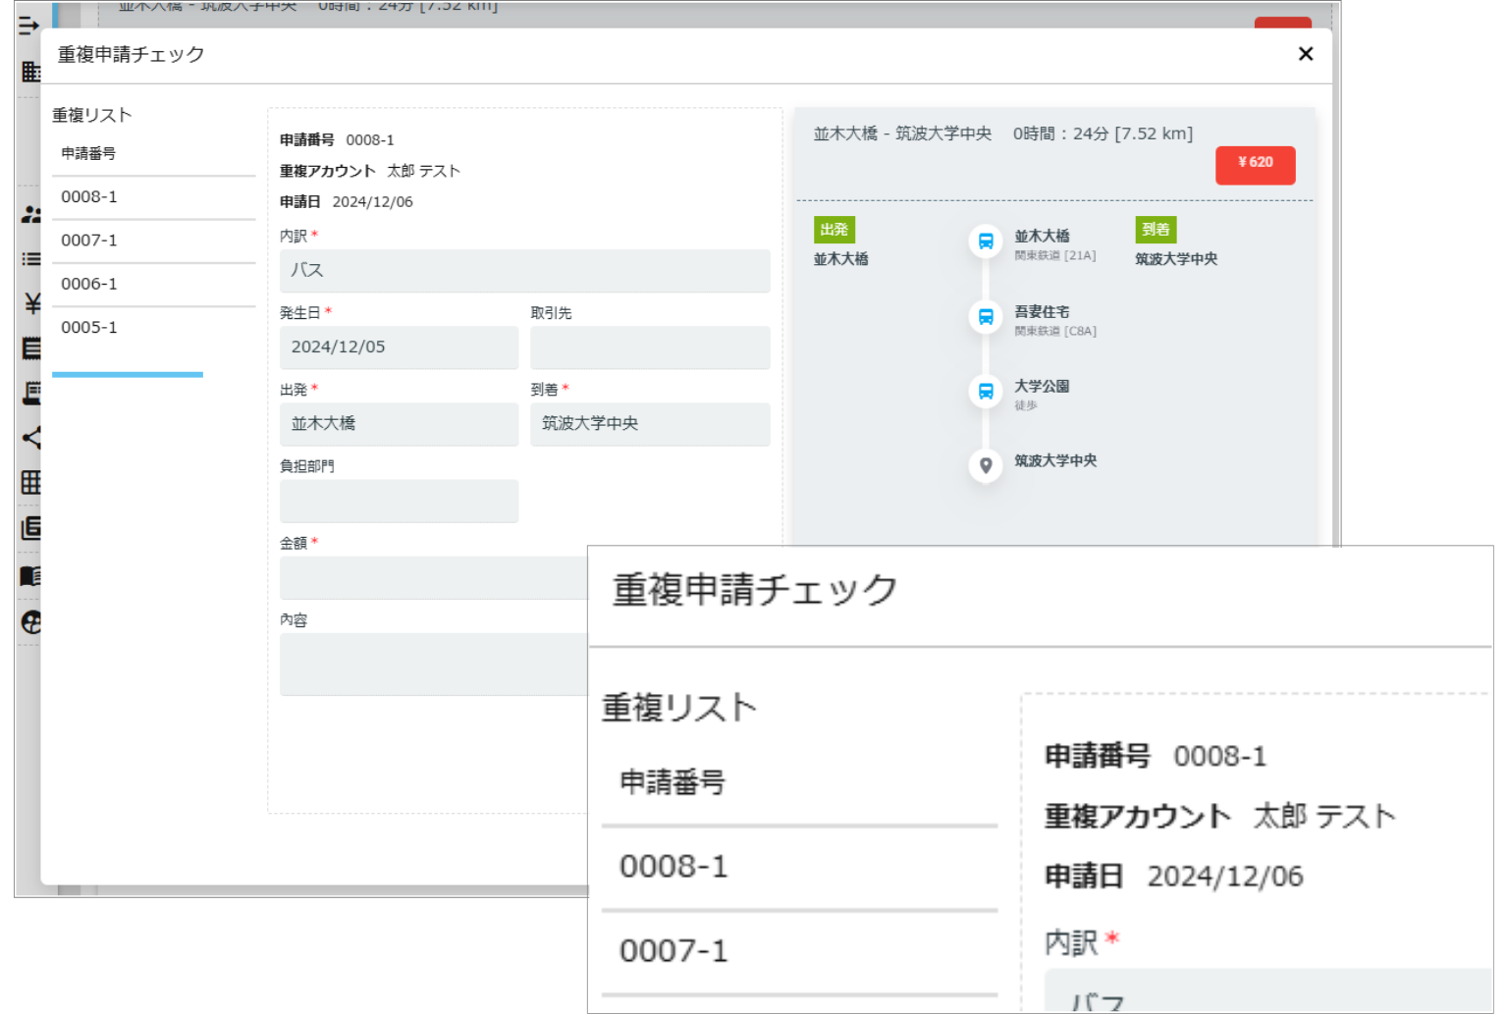Click the 関東鉄道 [21A] line label
The width and height of the screenshot is (1508, 1014).
point(1055,255)
